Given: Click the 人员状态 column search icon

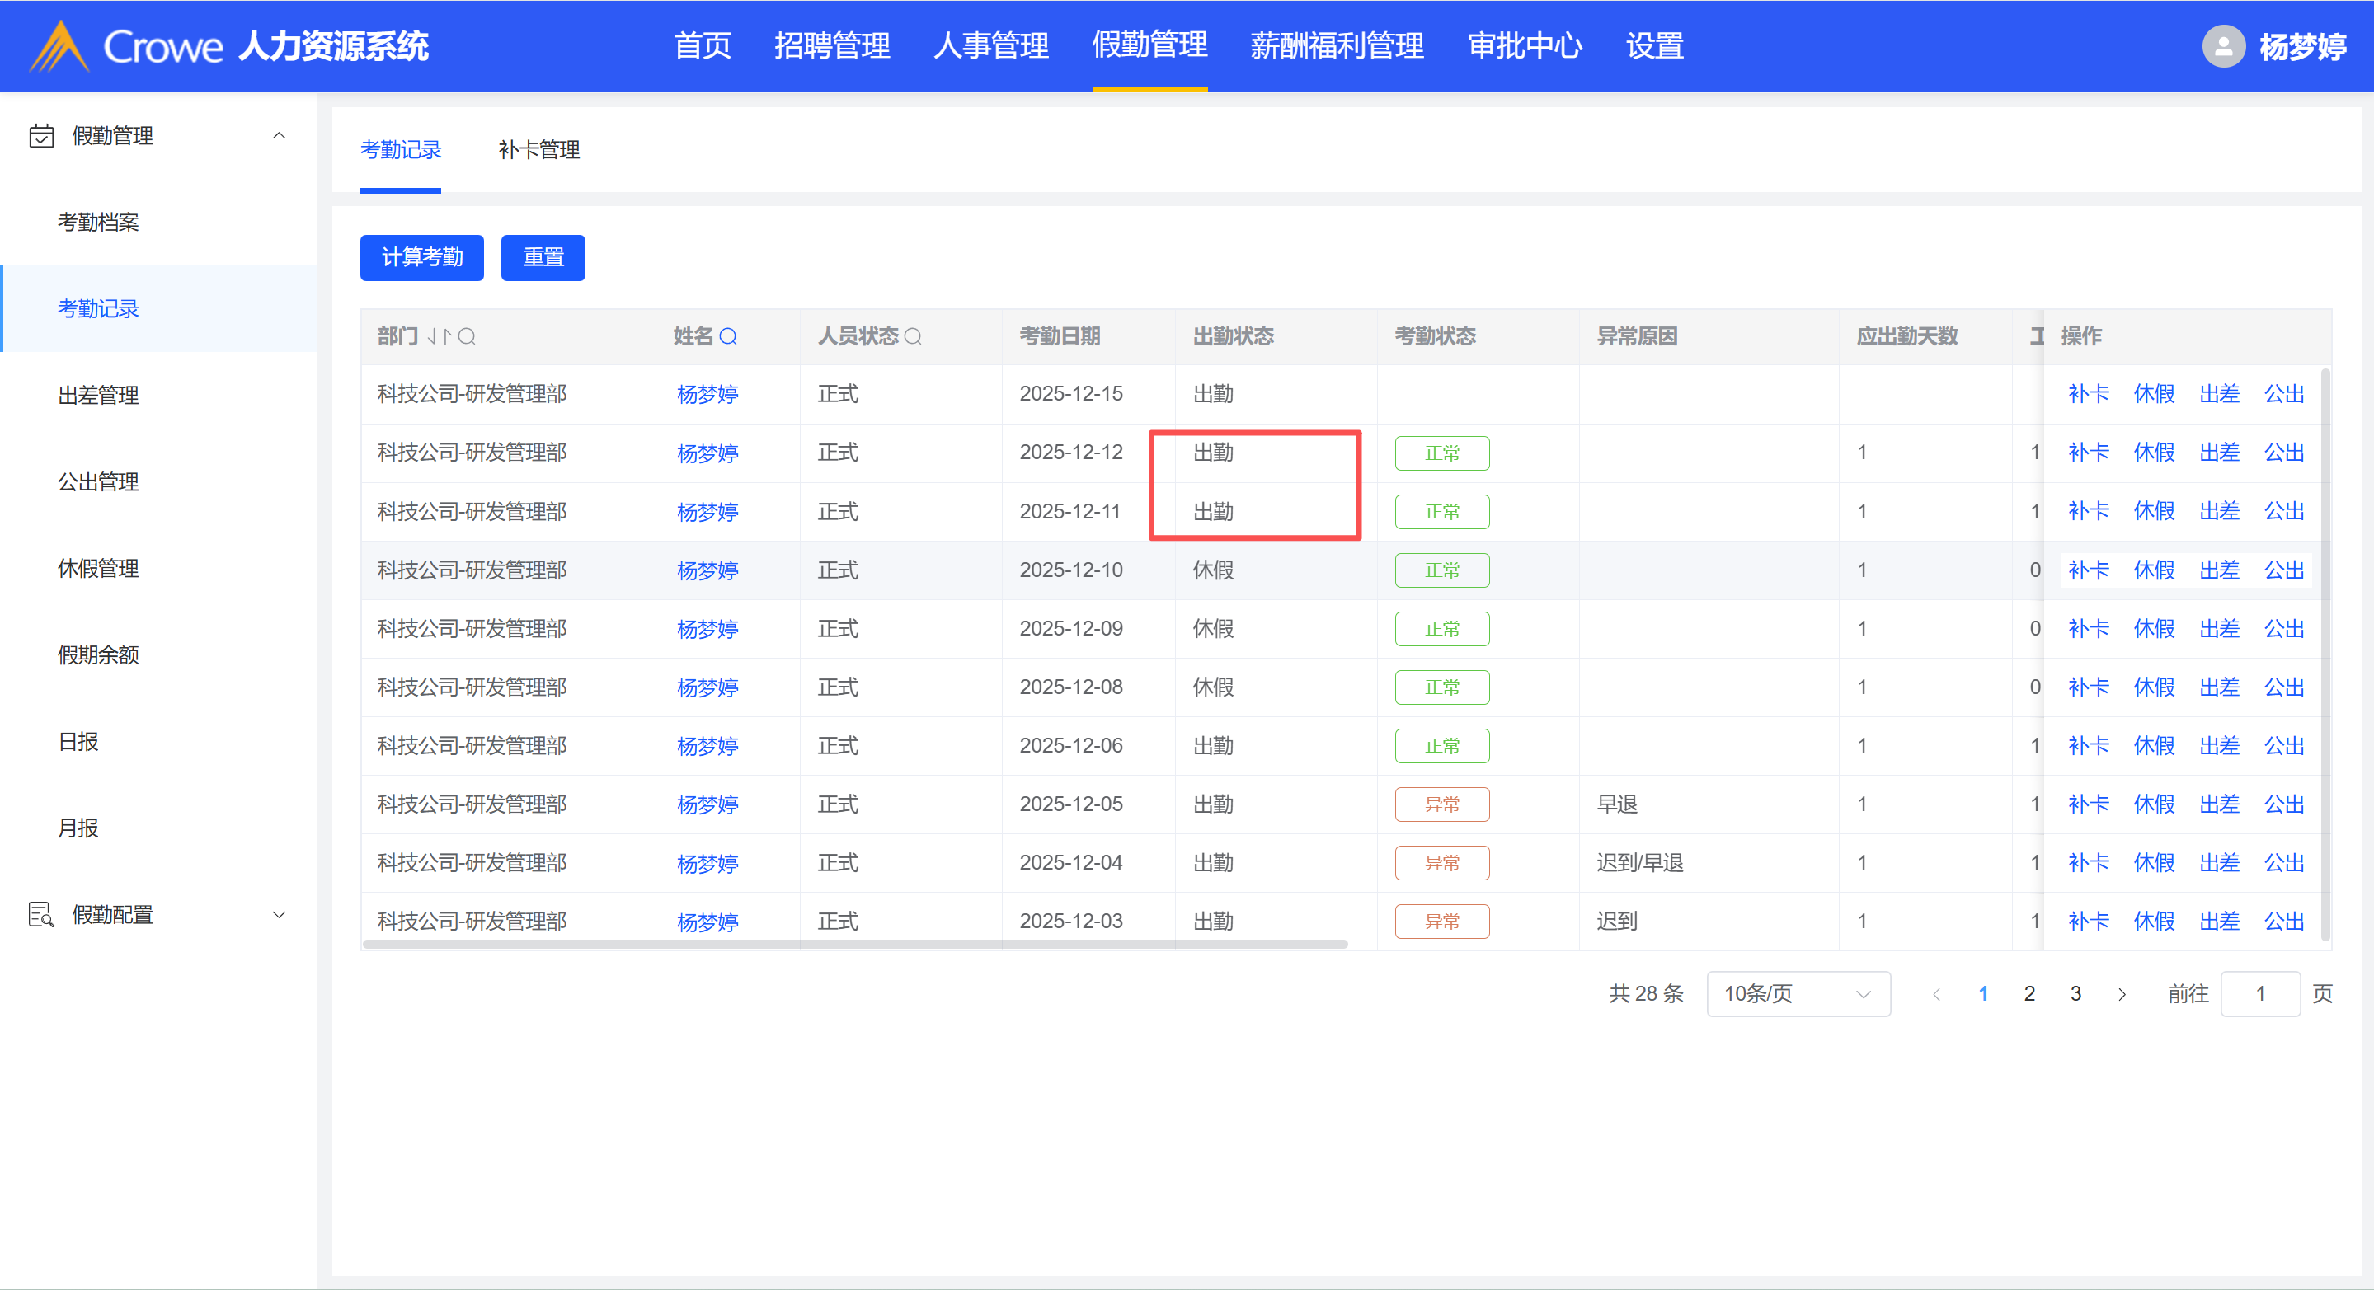Looking at the screenshot, I should click(912, 336).
